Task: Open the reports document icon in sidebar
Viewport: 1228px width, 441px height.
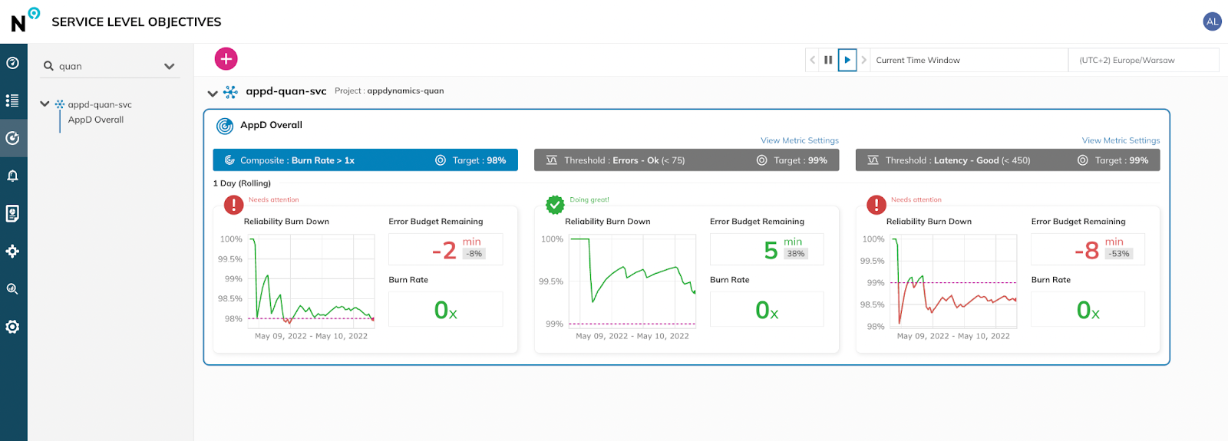Action: [x=13, y=213]
